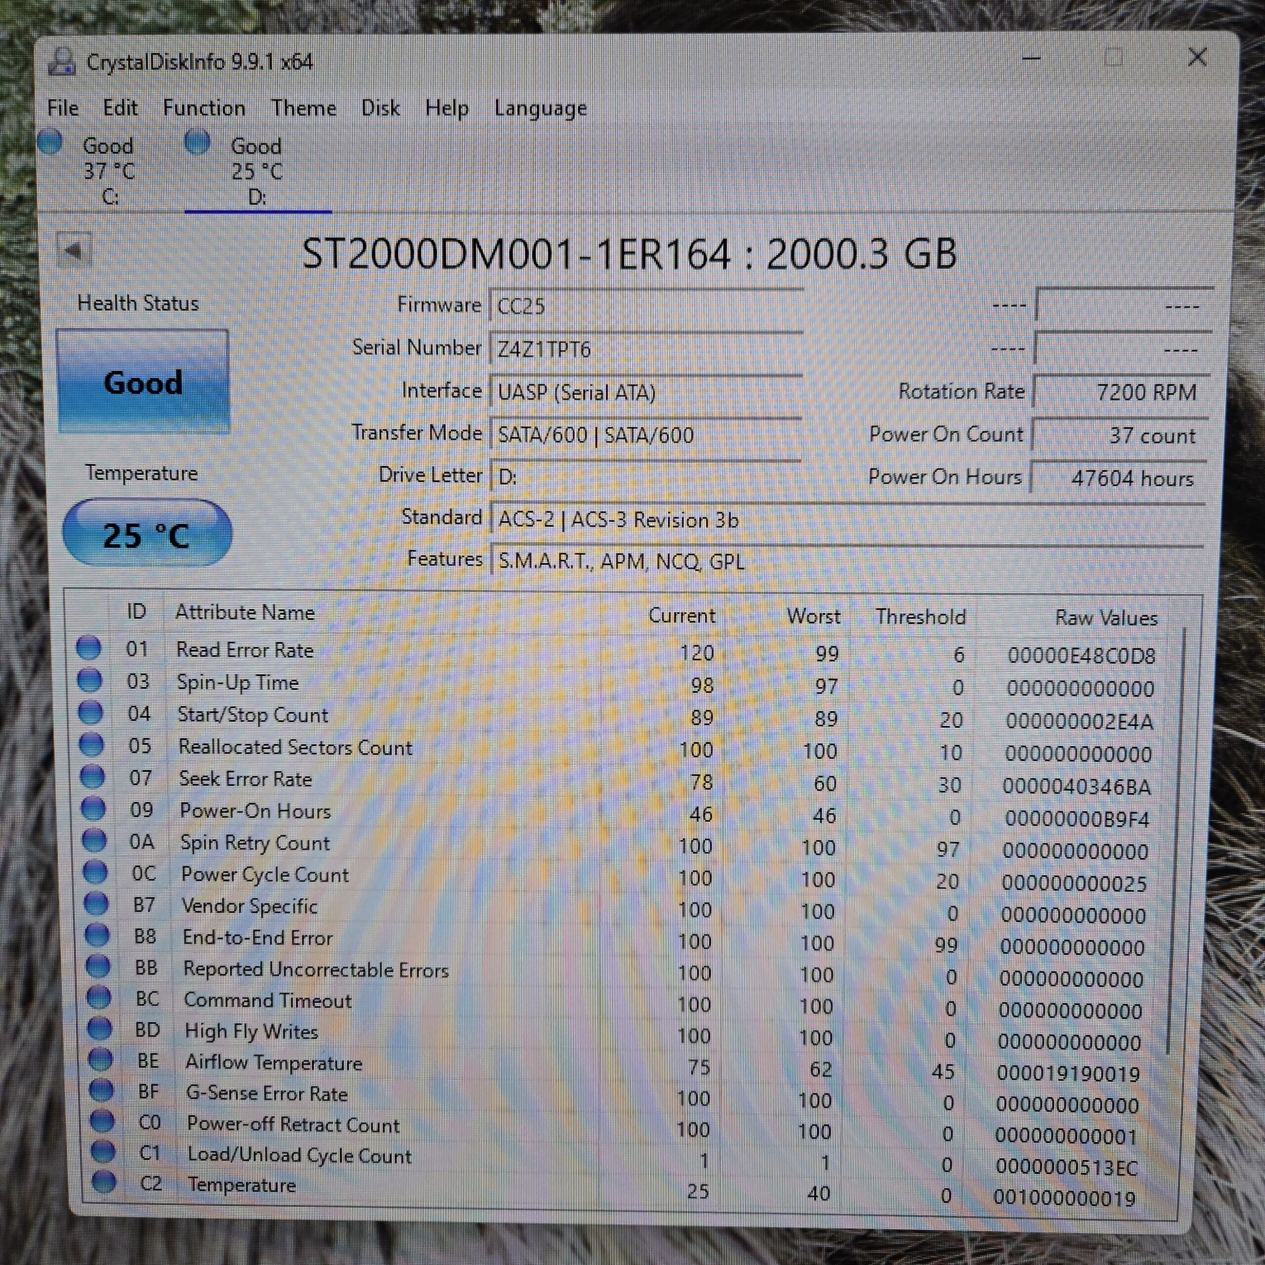Minimize the CrystalDiskInfo window

point(1031,58)
